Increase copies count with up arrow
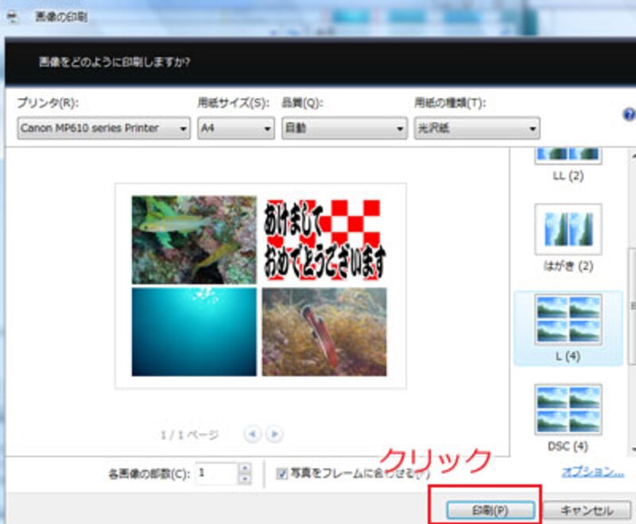 point(245,468)
